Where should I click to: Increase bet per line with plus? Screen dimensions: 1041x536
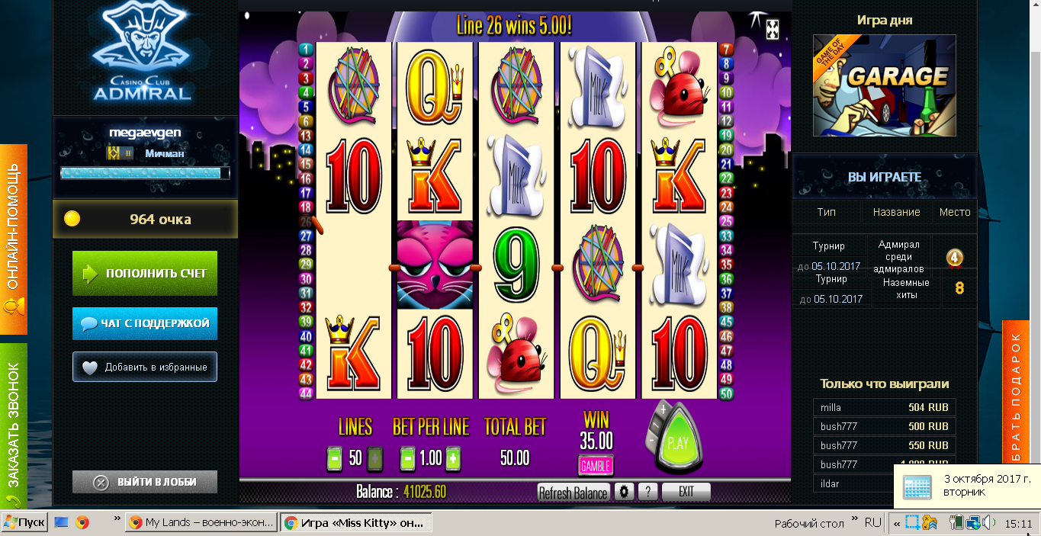[453, 458]
